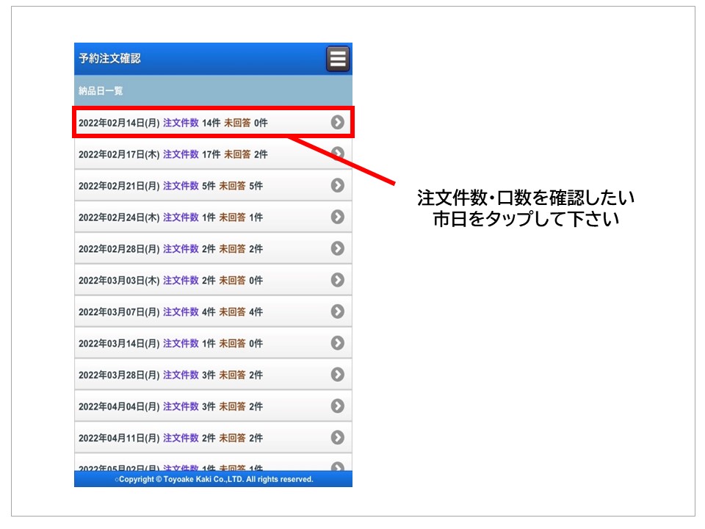This screenshot has height=529, width=705.
Task: Open the hamburger menu icon
Action: coord(338,59)
